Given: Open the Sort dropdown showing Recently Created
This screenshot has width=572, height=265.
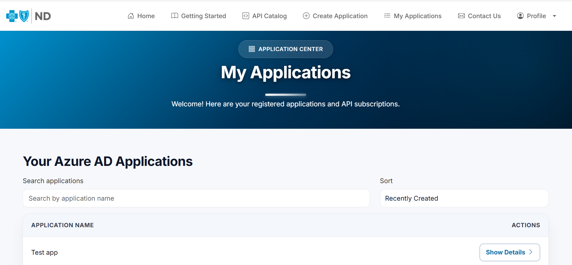Looking at the screenshot, I should [464, 198].
